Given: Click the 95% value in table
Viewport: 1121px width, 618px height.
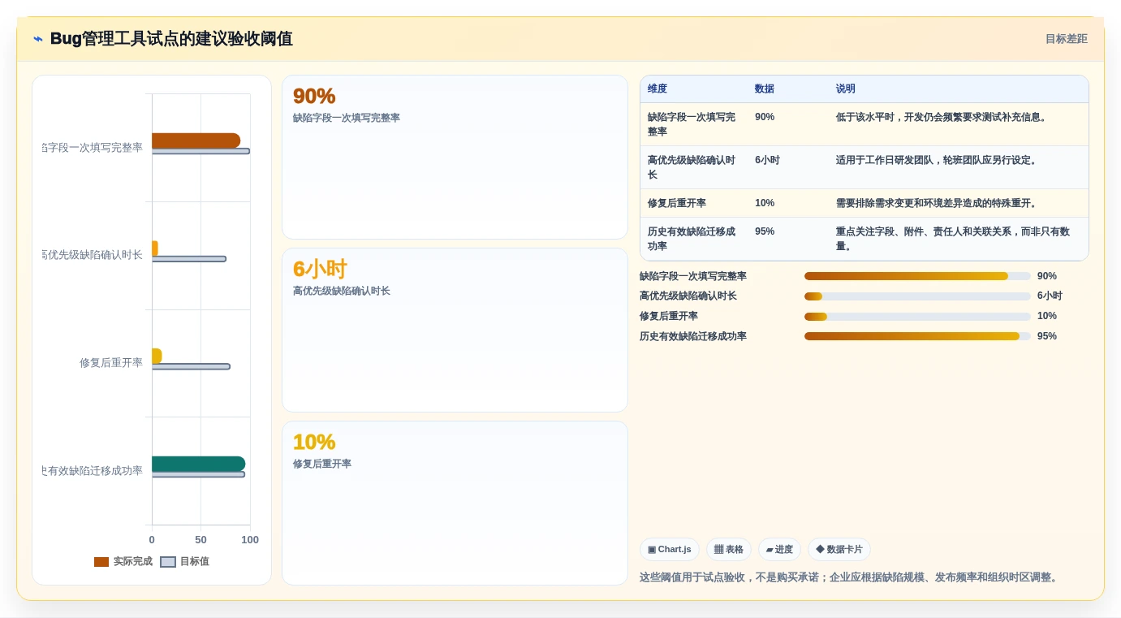Looking at the screenshot, I should pos(765,231).
